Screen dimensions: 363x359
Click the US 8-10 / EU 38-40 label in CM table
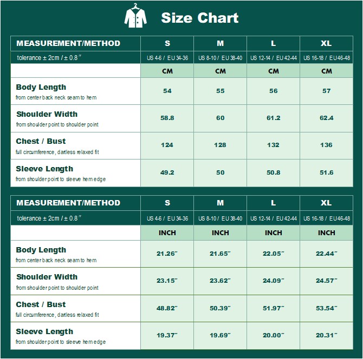(220, 58)
